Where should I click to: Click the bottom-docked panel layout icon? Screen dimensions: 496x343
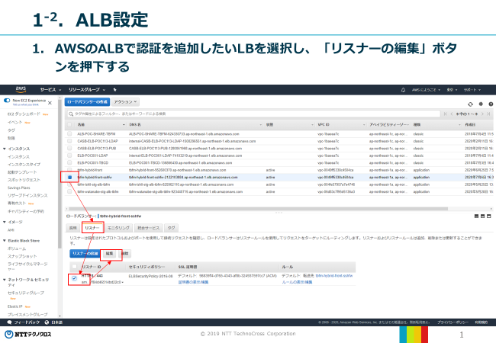pyautogui.click(x=476, y=216)
